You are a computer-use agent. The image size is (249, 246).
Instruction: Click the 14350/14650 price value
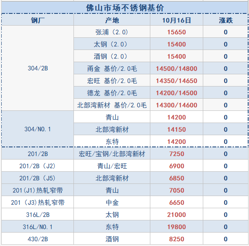(x=176, y=81)
